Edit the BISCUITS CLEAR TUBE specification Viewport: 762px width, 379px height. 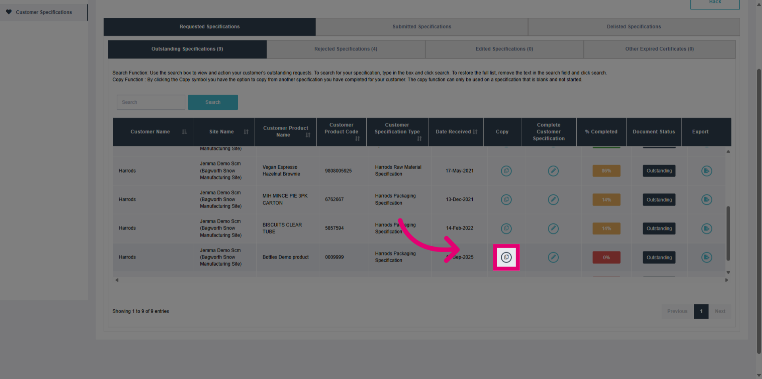click(553, 229)
